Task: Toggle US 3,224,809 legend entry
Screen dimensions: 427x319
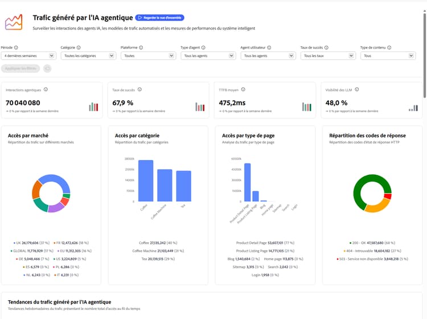Action: click(x=69, y=259)
